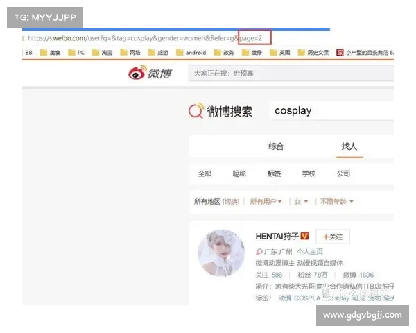
Task: Click the Weibo logo icon
Action: (137, 74)
